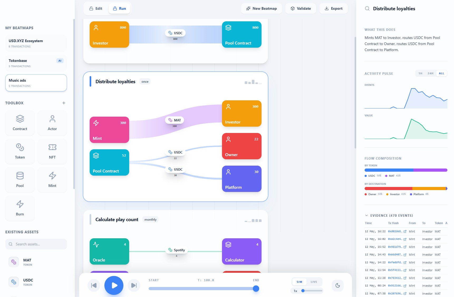The width and height of the screenshot is (454, 297).
Task: Click the USDC 22 flow label to Owner
Action: pos(175,152)
